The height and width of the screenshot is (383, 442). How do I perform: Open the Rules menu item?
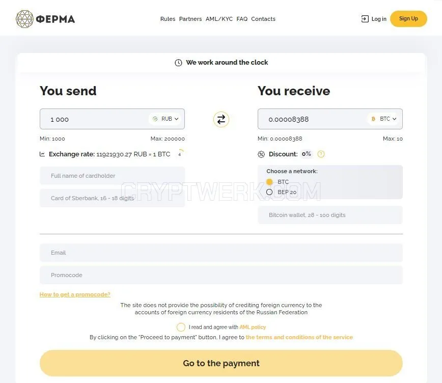[x=168, y=19]
